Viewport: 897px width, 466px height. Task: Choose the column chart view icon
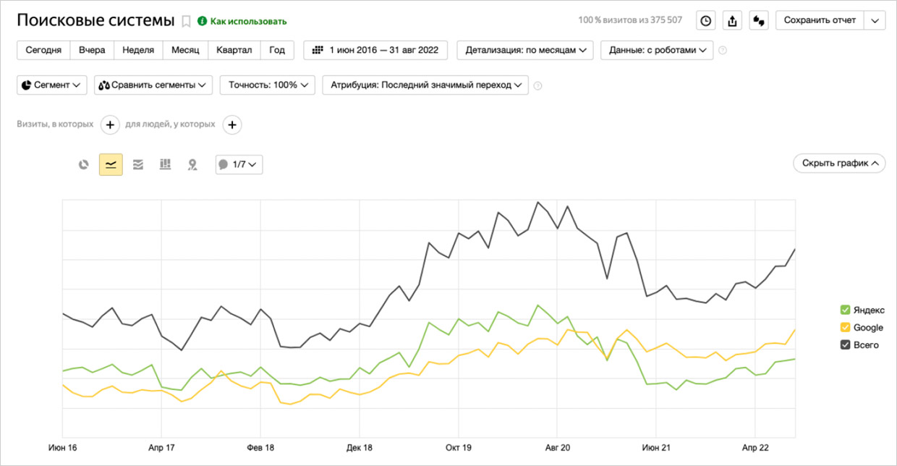165,164
